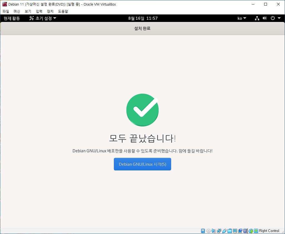Open the 보기 menu
The image size is (285, 234).
pos(28,11)
